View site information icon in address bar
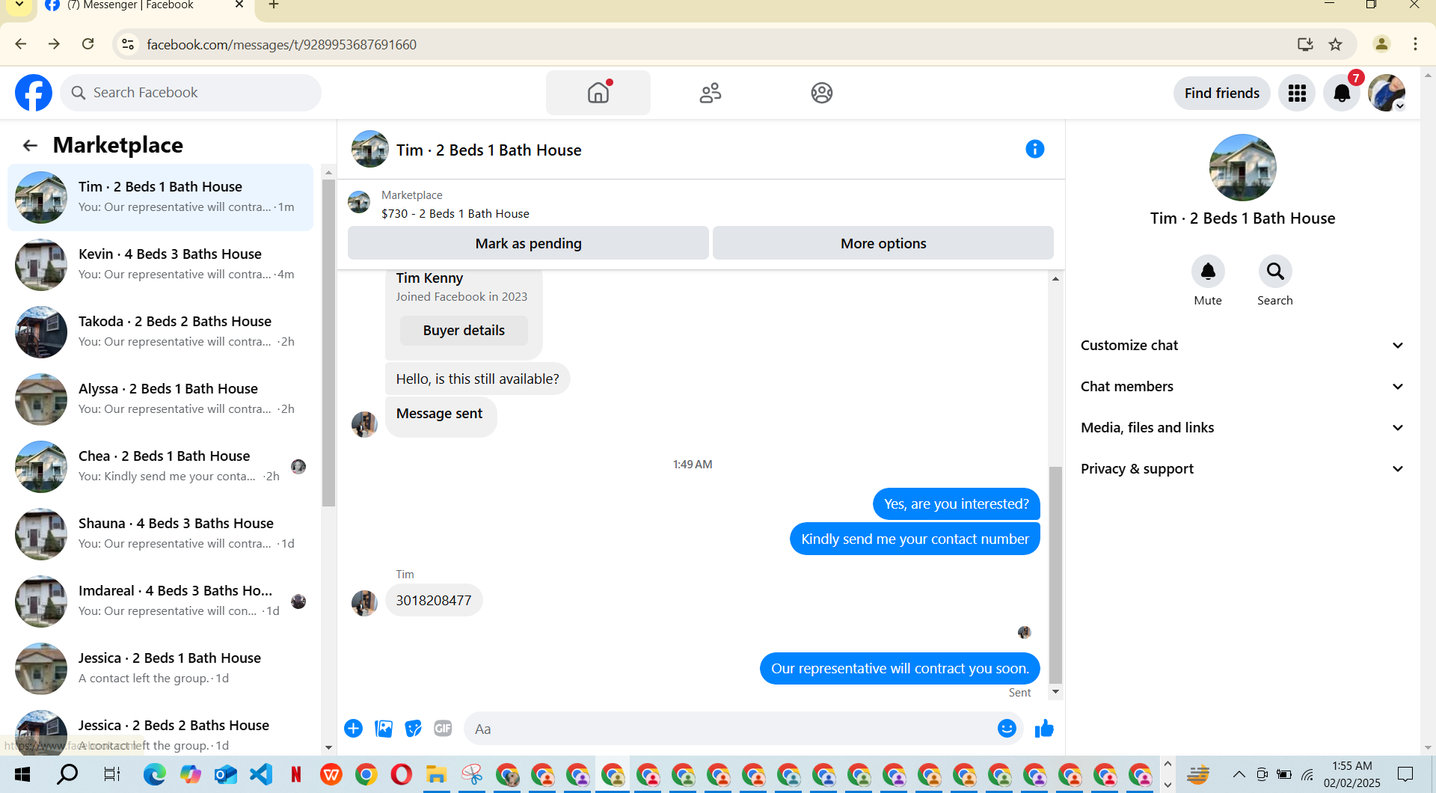The width and height of the screenshot is (1436, 793). pyautogui.click(x=129, y=44)
